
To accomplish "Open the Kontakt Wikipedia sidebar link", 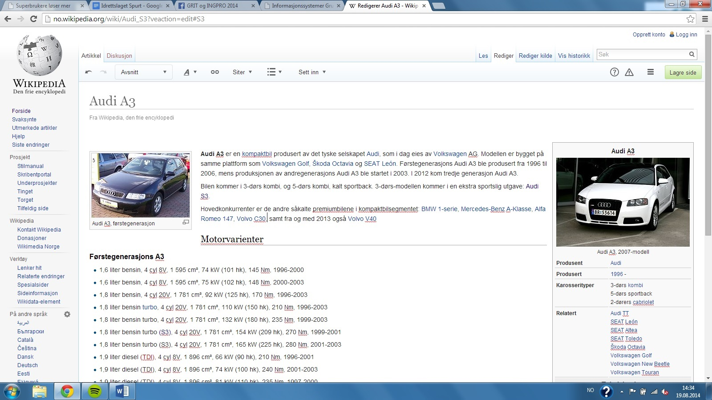I will 39,229.
